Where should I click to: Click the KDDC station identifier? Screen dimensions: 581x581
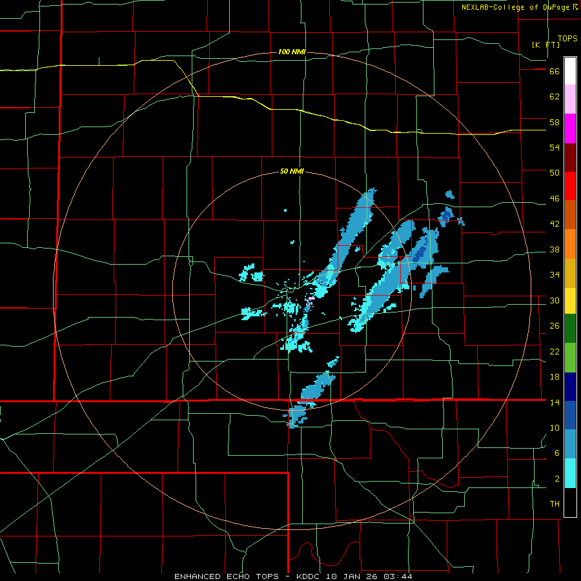309,576
